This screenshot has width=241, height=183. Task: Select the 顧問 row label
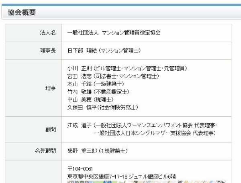[x=51, y=129]
